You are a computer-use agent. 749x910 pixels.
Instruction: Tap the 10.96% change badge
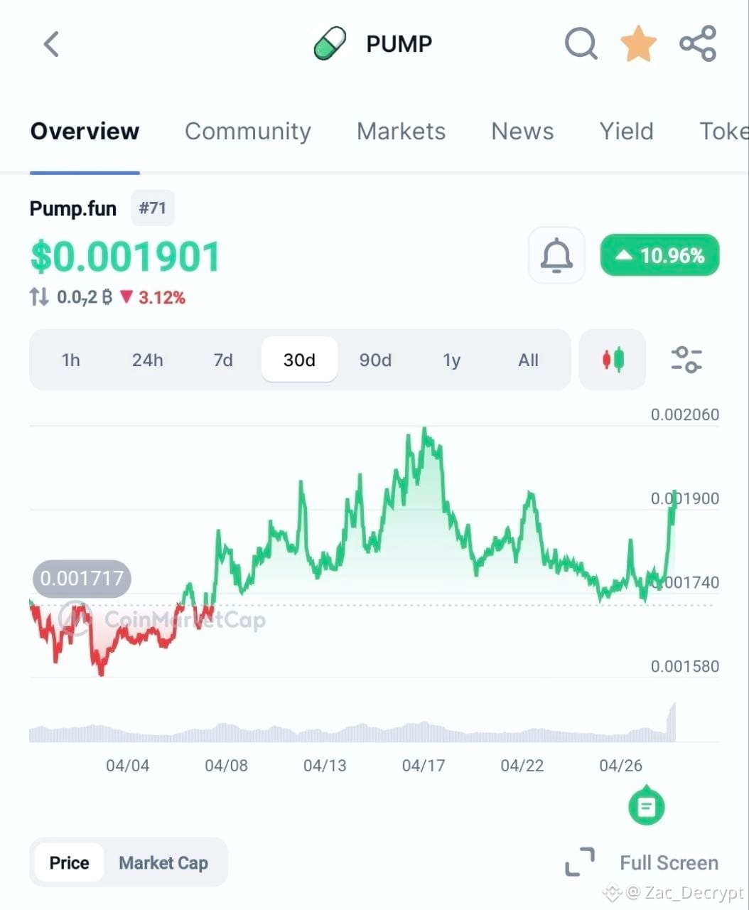coord(659,255)
